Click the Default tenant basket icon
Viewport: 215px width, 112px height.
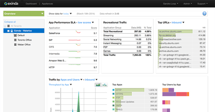point(15,35)
